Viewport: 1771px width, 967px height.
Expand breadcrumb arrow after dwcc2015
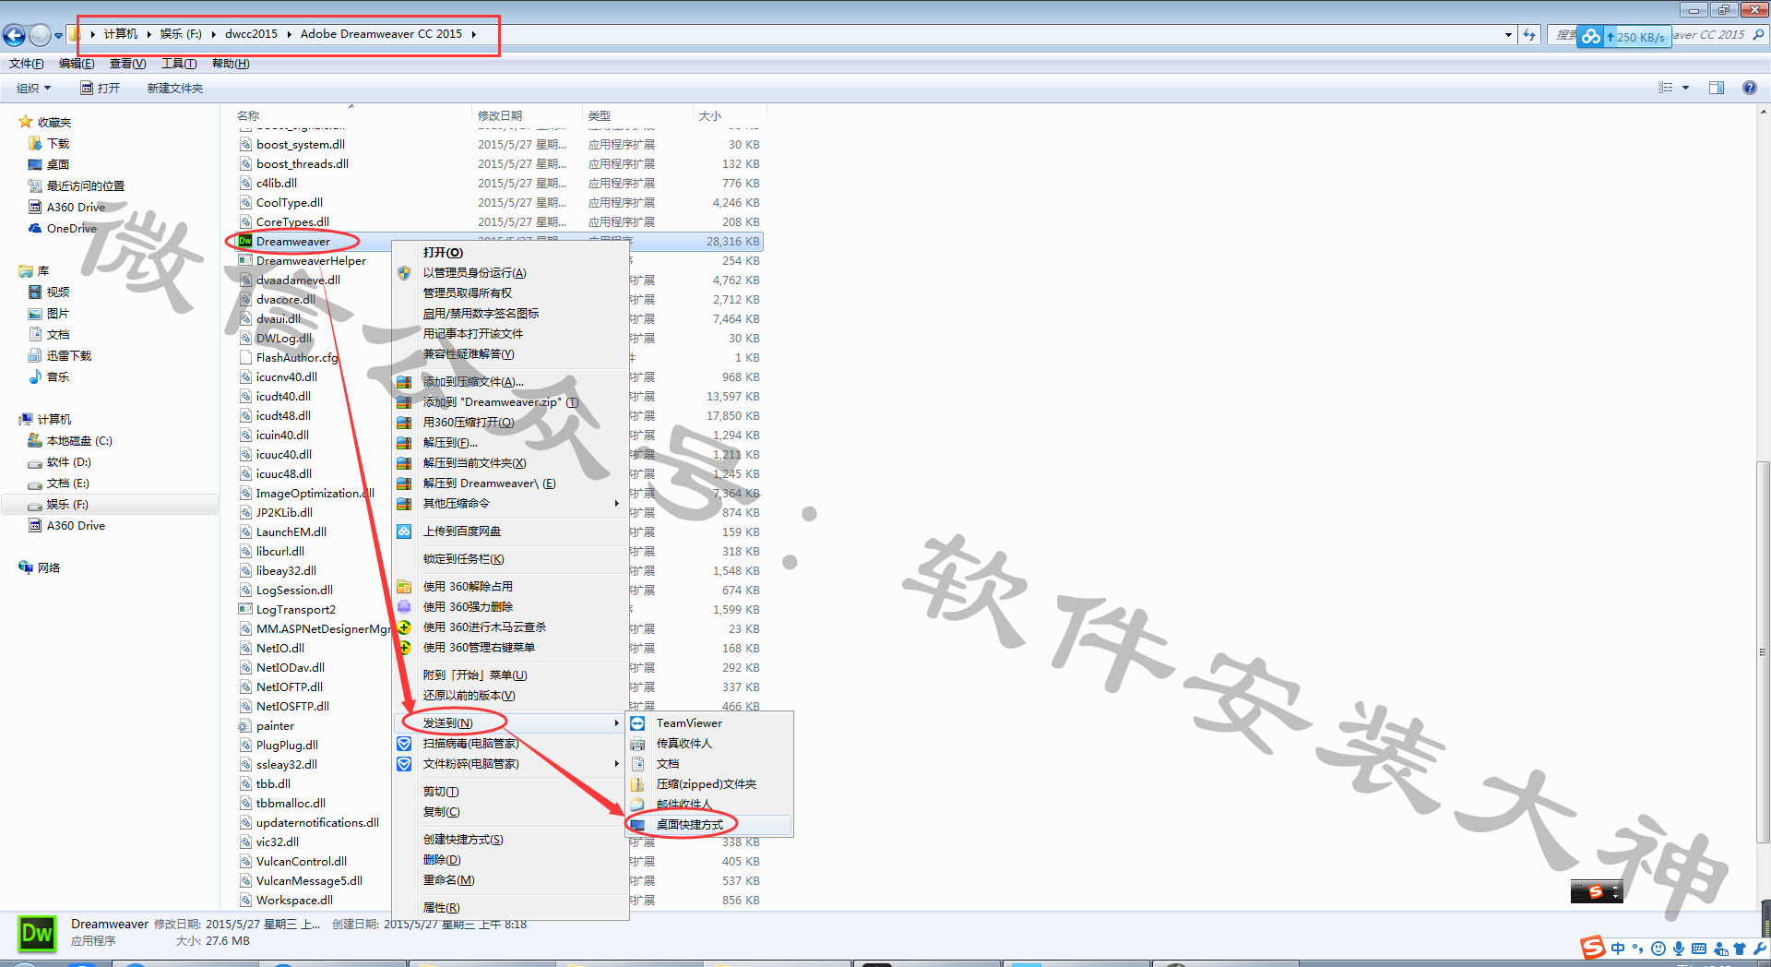pyautogui.click(x=289, y=34)
